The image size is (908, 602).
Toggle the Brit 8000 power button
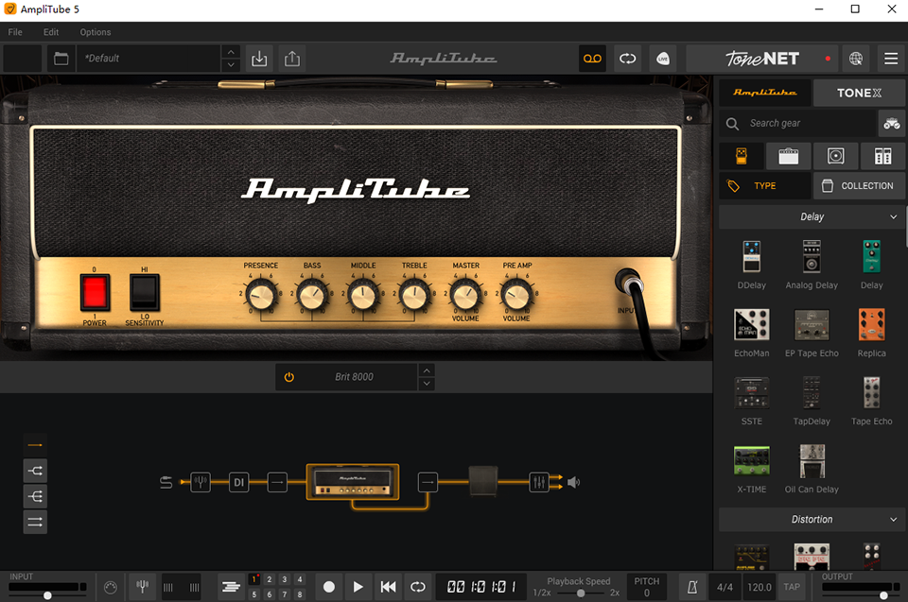[288, 376]
